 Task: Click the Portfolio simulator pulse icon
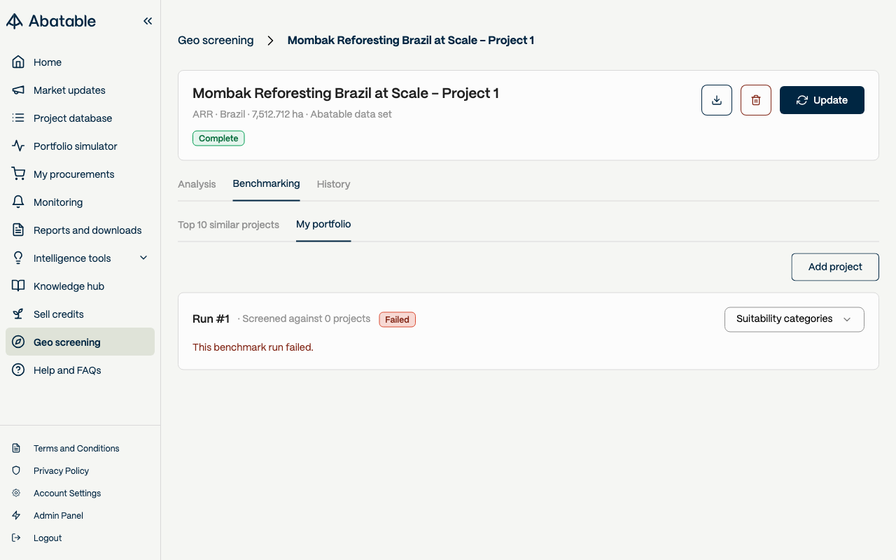(19, 146)
